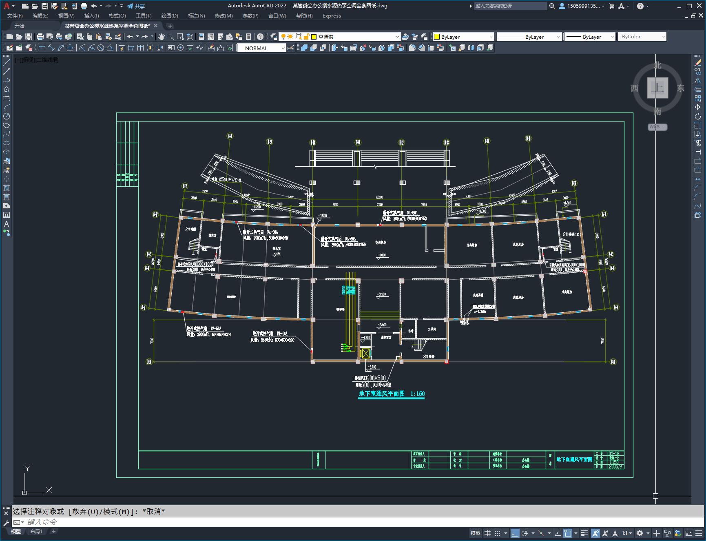Select the Rotate tool in modify toolbar

point(698,116)
